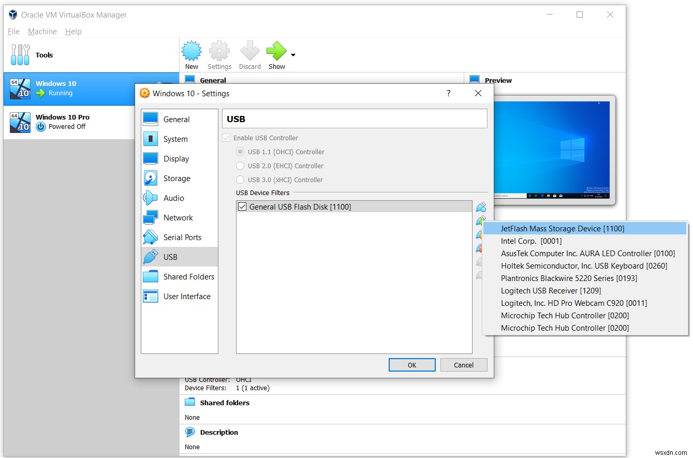The width and height of the screenshot is (693, 458).
Task: Select the USB 3.0 (xHCI) Controller option
Action: pyautogui.click(x=240, y=180)
